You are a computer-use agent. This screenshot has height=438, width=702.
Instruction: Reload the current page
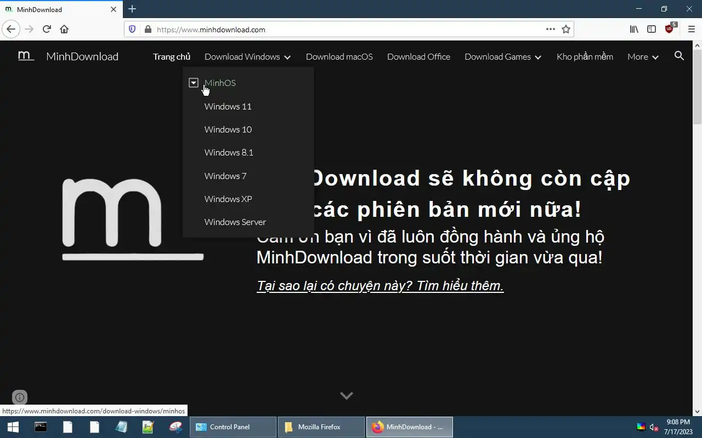pyautogui.click(x=47, y=29)
